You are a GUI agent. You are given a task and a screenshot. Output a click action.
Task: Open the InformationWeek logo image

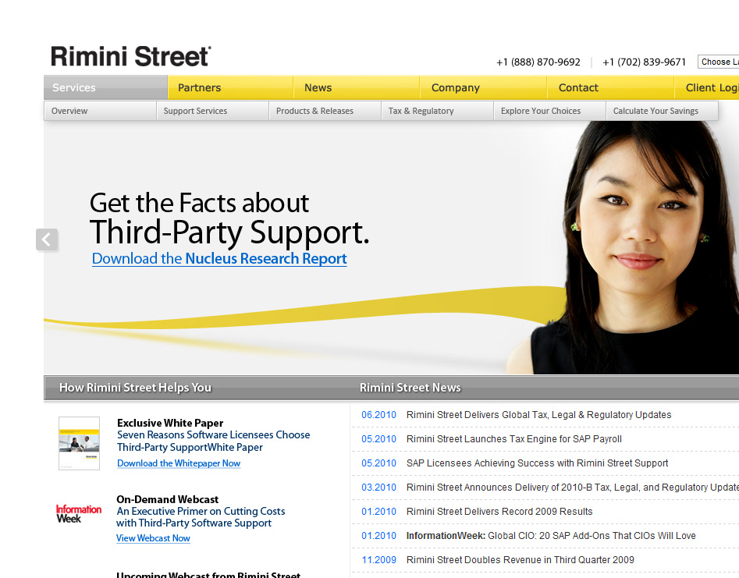click(79, 513)
